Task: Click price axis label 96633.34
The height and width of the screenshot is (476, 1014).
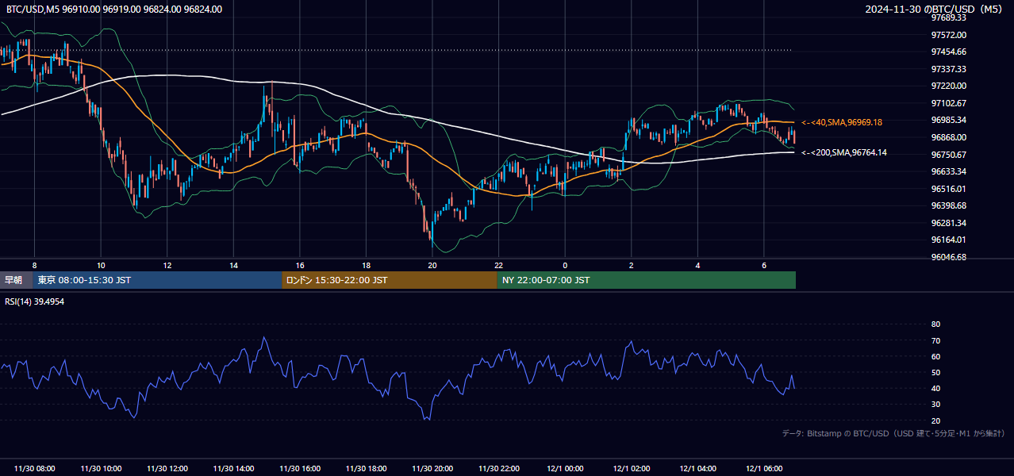Action: click(949, 171)
